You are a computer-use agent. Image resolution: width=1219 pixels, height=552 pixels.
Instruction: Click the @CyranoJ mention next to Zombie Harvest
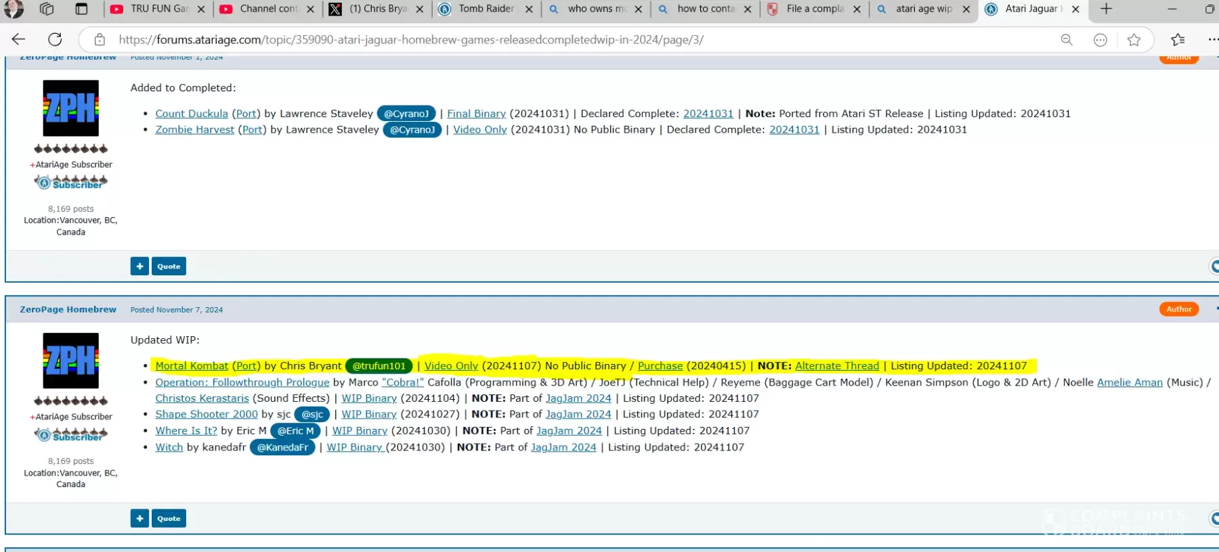tap(412, 130)
